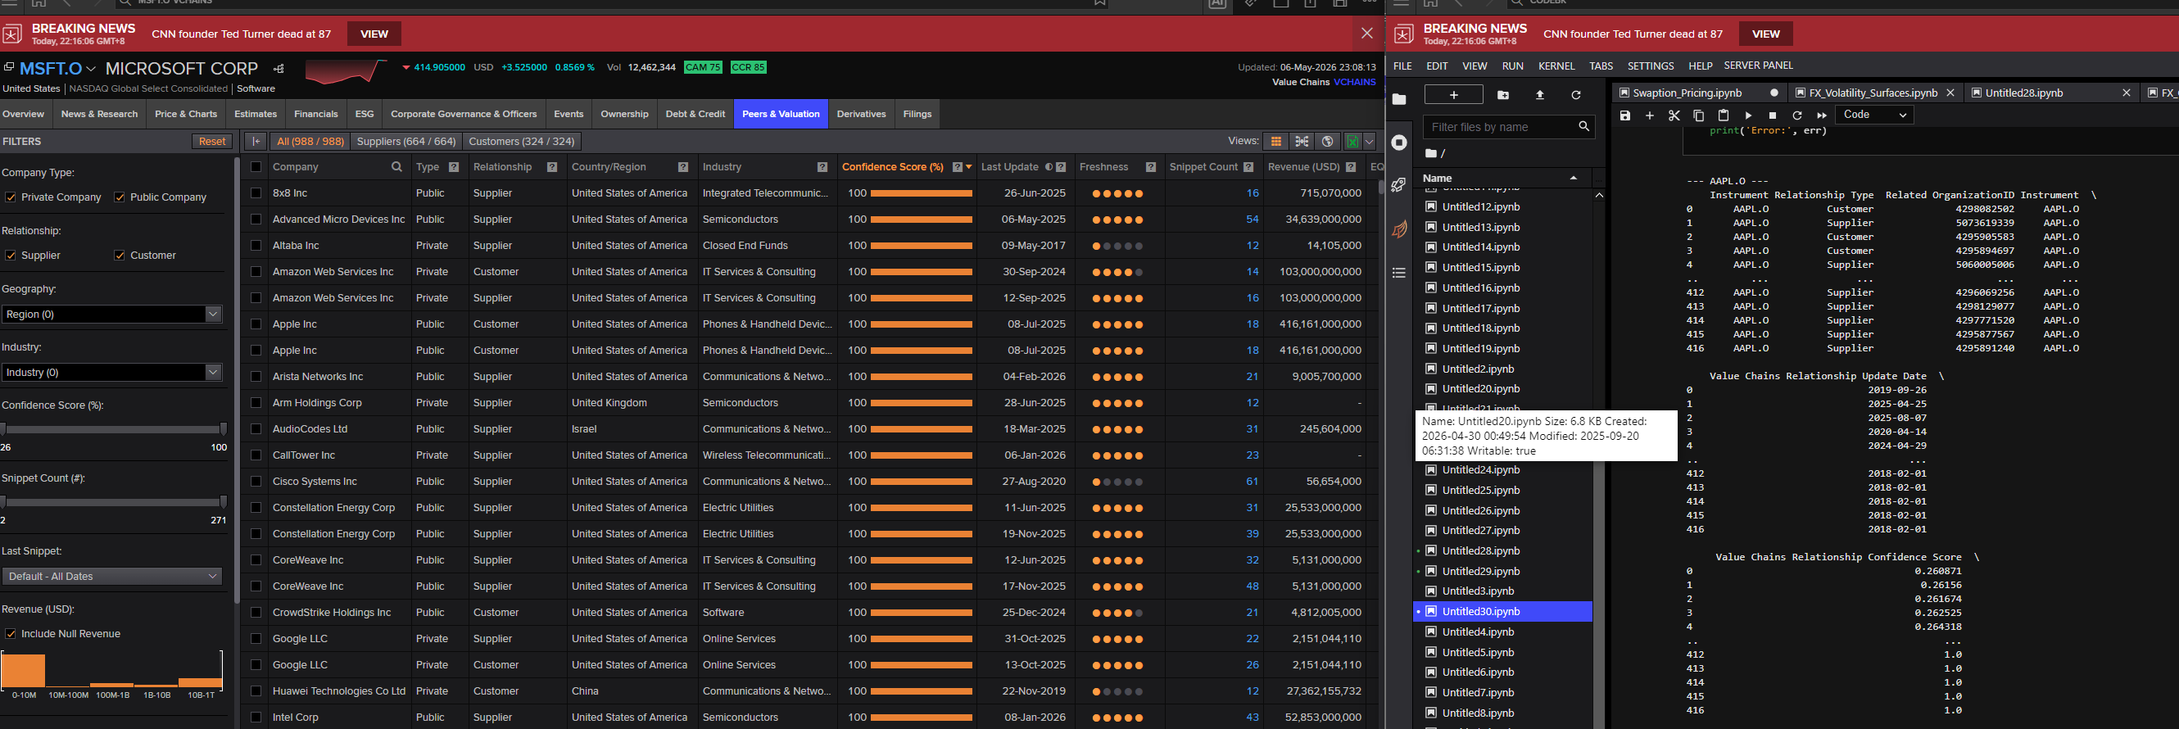Viewport: 2179px width, 729px height.
Task: Export table to Excel icon
Action: pyautogui.click(x=1352, y=141)
